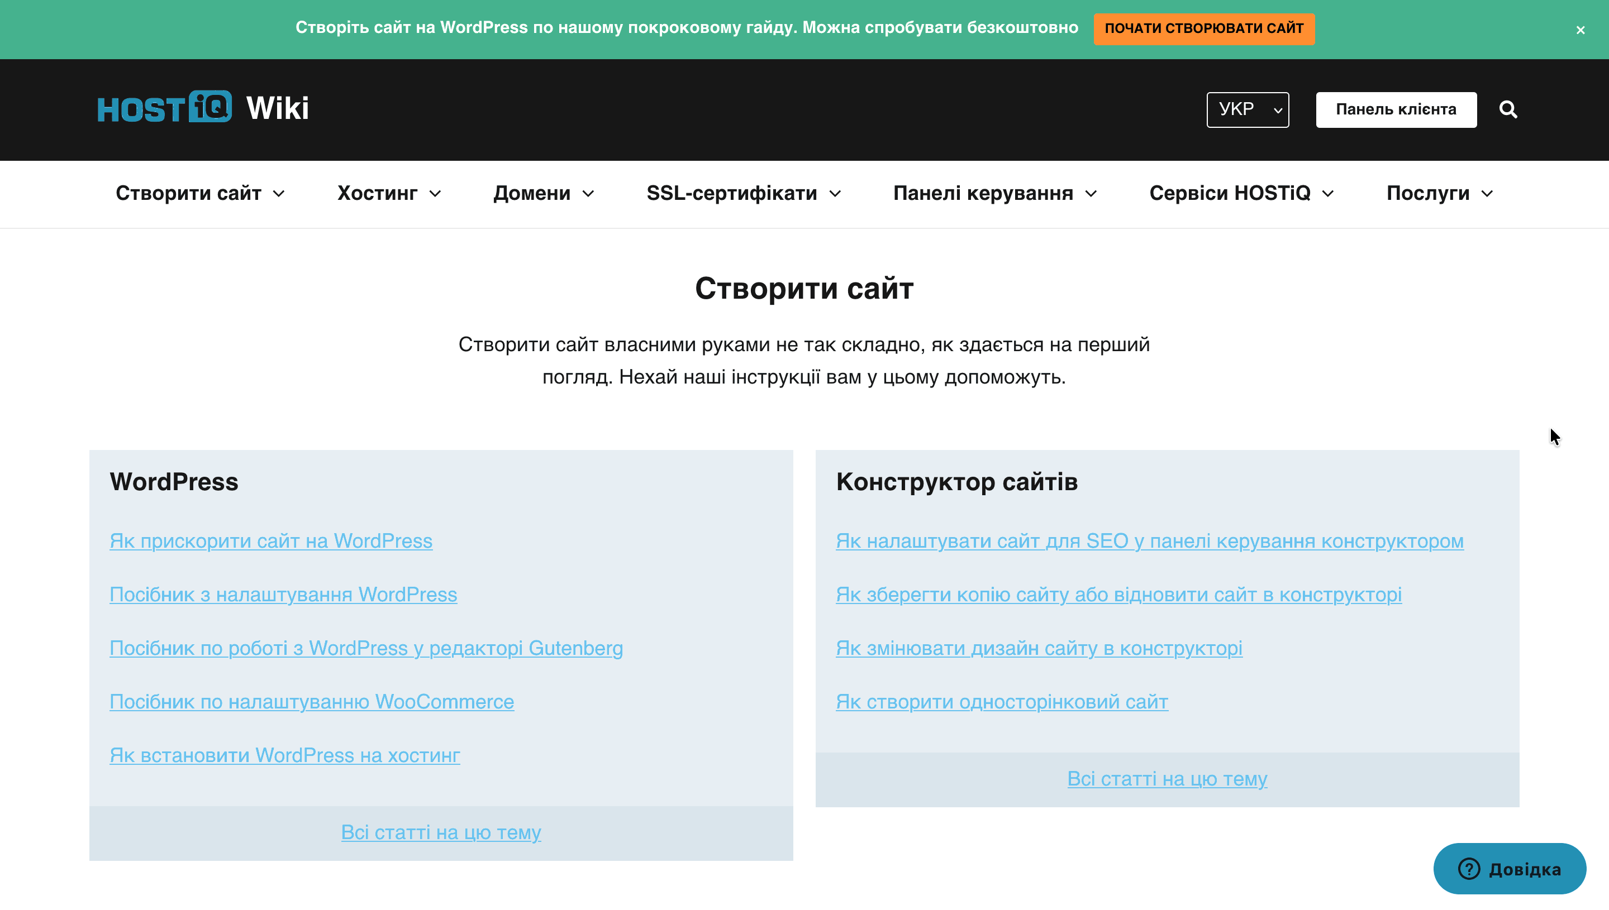Image resolution: width=1609 pixels, height=910 pixels.
Task: Open link Як змінювати дизайн сайту в конструкторі
Action: click(1039, 648)
